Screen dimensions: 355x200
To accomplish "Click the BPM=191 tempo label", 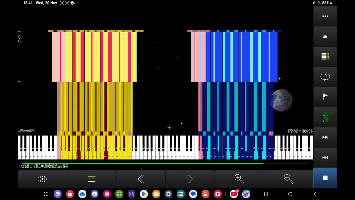I will 27,131.
